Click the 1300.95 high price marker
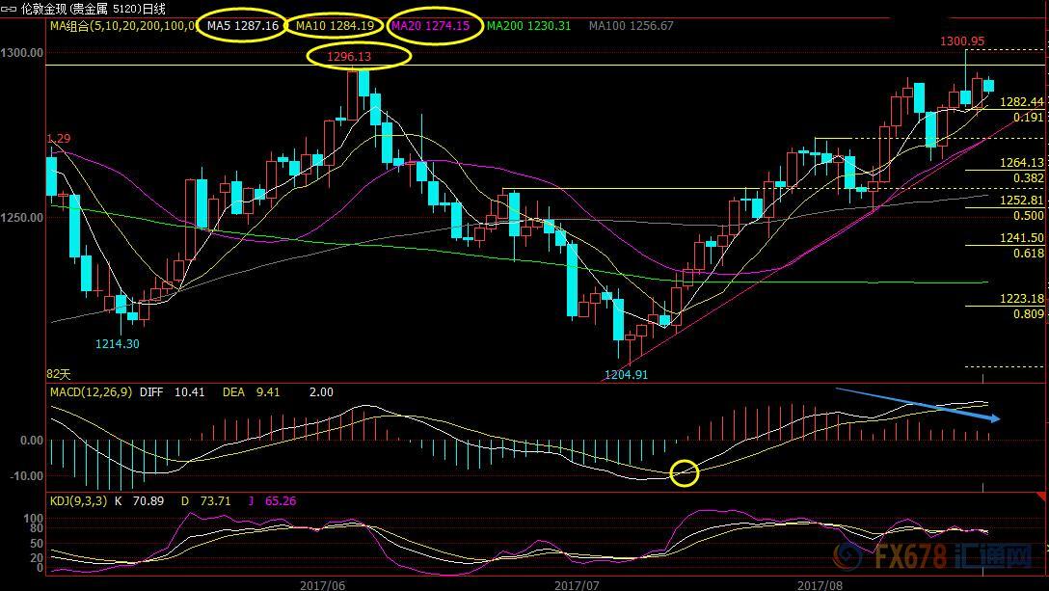This screenshot has width=1049, height=591. tap(962, 40)
